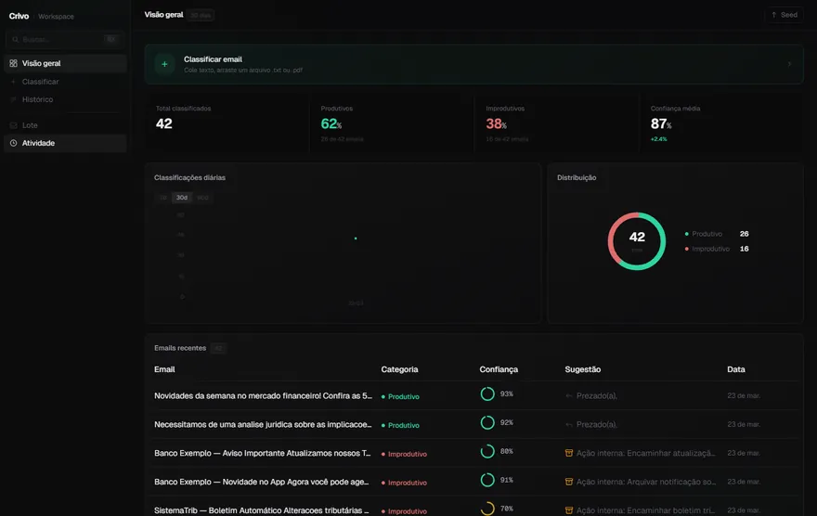Click the Classificar email title
The width and height of the screenshot is (817, 516).
click(214, 59)
